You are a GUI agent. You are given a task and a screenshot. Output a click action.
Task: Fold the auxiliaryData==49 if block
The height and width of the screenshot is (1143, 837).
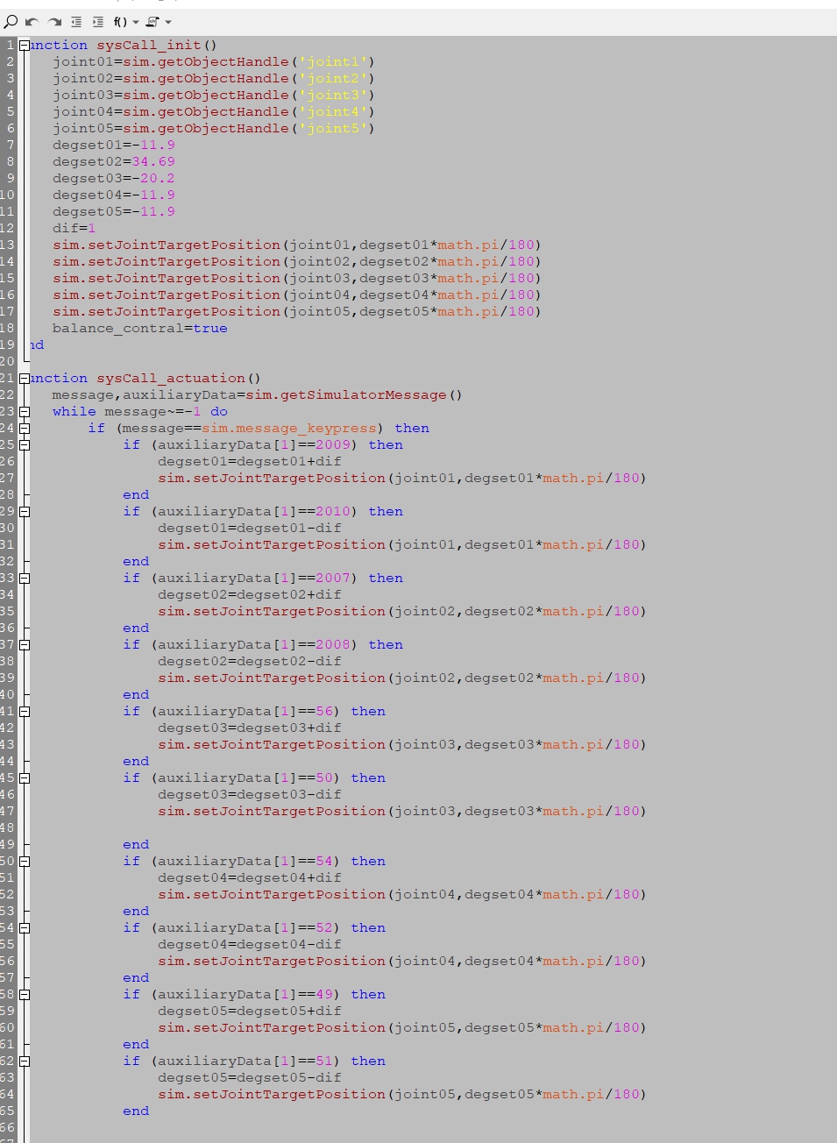pyautogui.click(x=25, y=995)
